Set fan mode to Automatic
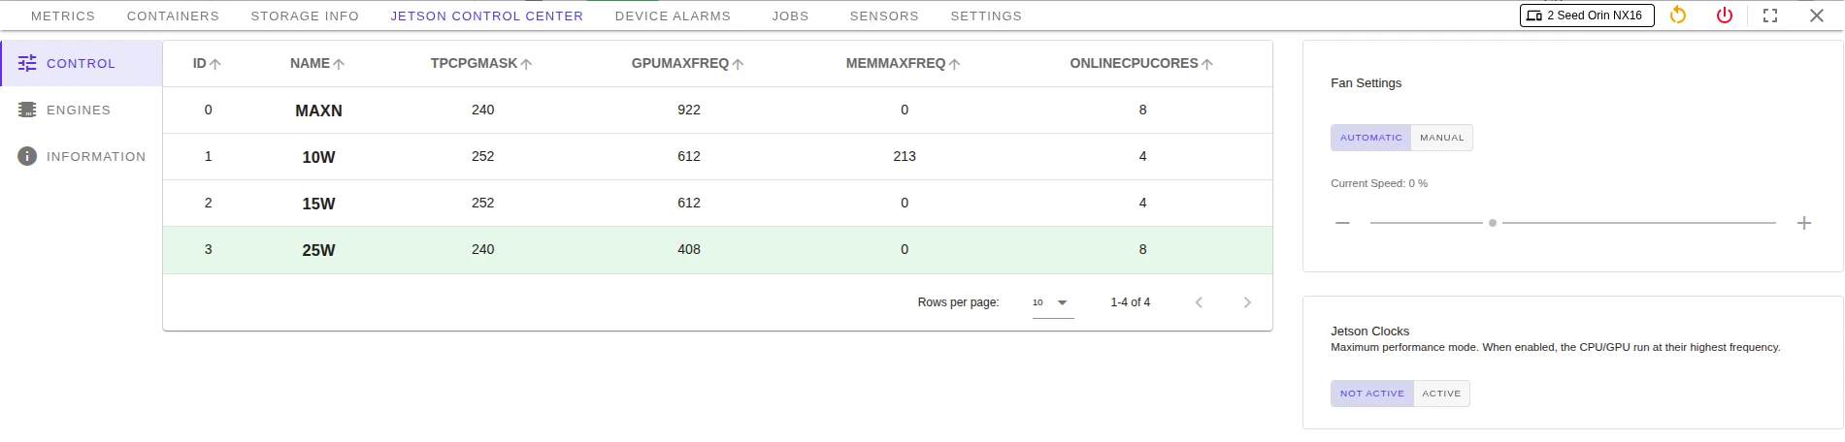 pyautogui.click(x=1370, y=138)
